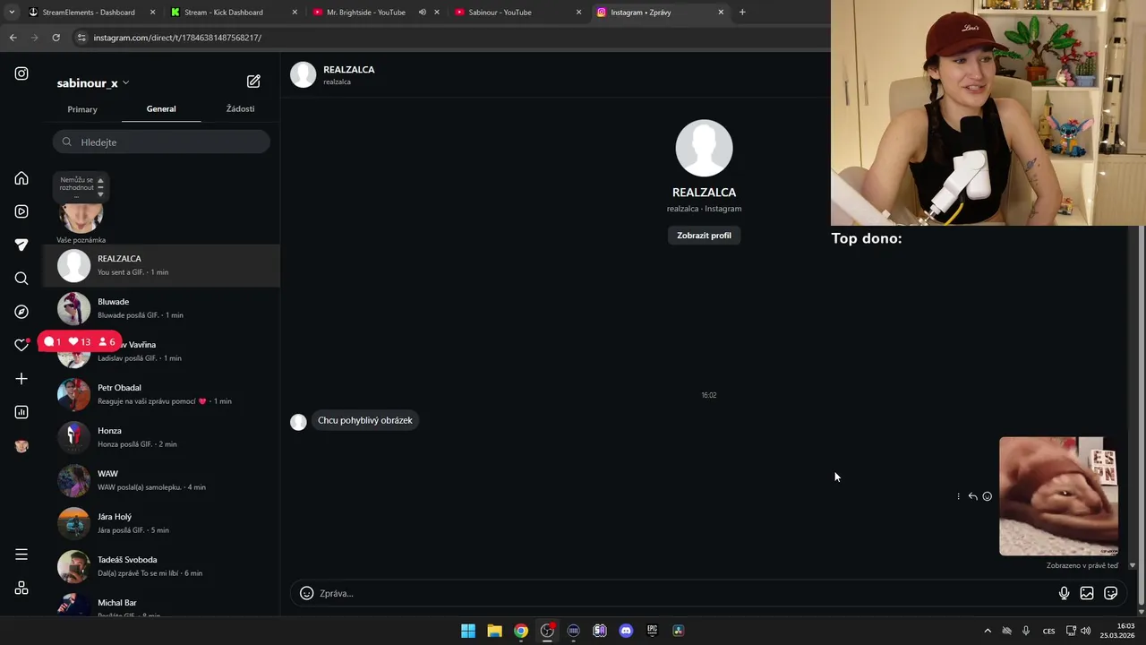Viewport: 1146px width, 645px height.
Task: Close the Sabinour - YouTube tab
Action: point(578,13)
